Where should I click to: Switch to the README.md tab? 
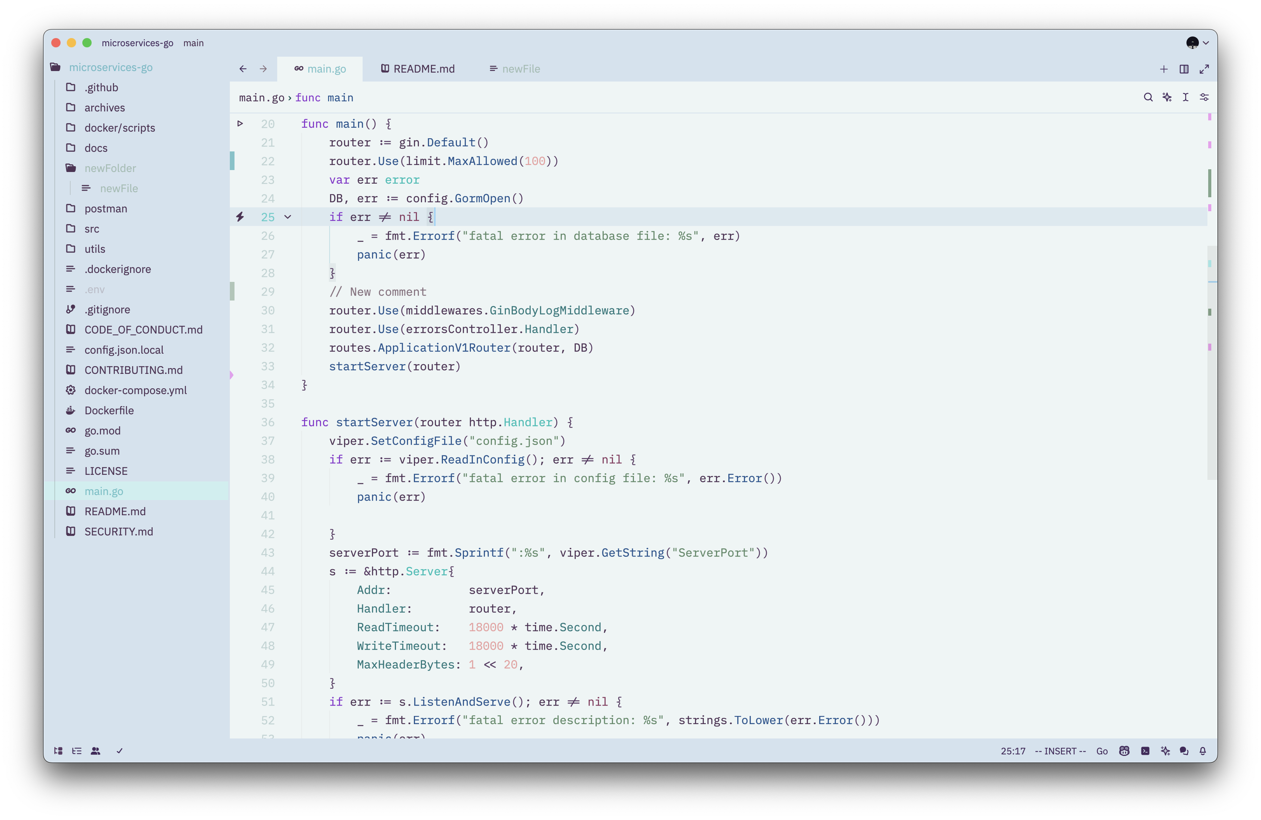[418, 69]
